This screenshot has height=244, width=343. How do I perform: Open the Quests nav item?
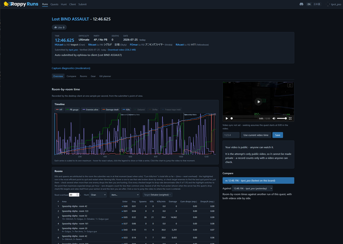[54, 4]
